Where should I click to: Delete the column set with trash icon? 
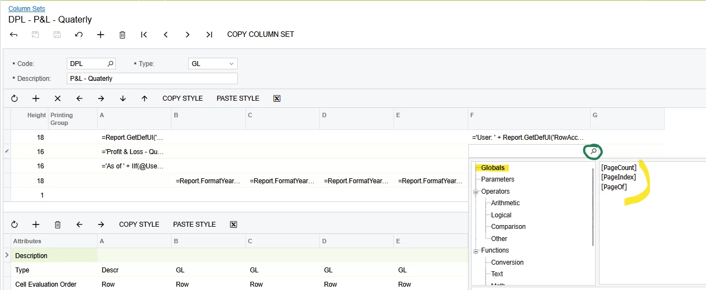(122, 35)
